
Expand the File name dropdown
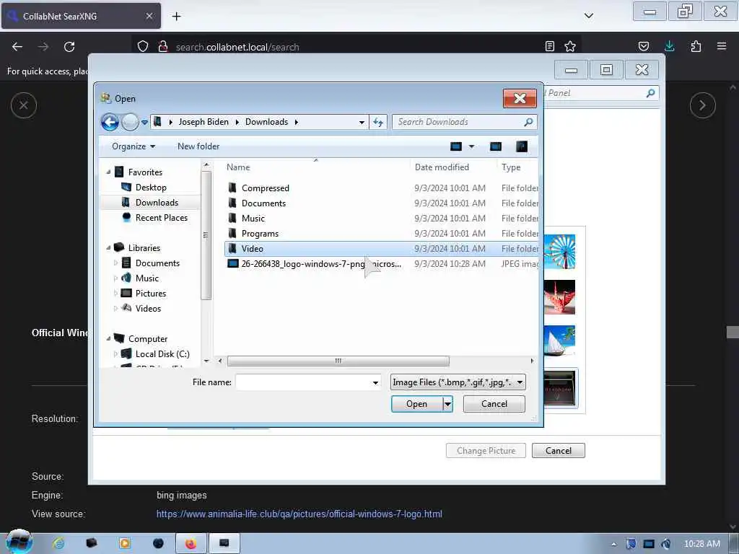pyautogui.click(x=375, y=382)
